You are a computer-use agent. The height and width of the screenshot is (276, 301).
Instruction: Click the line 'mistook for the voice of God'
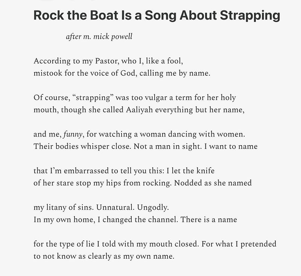(122, 73)
